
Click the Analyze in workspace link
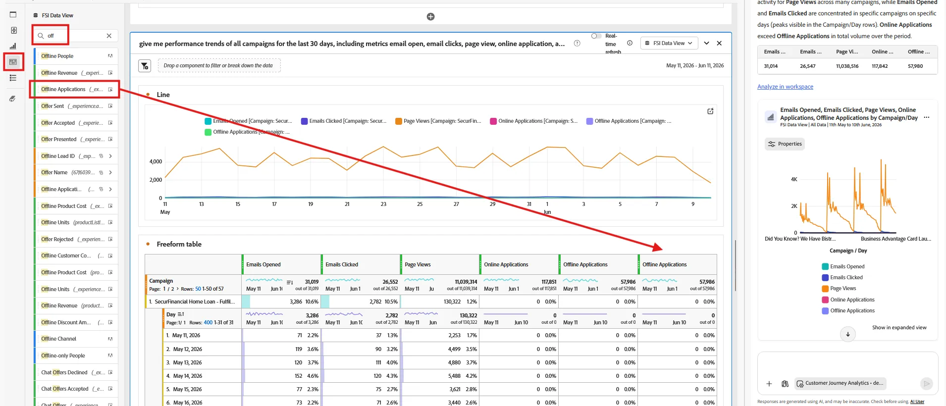(x=785, y=87)
